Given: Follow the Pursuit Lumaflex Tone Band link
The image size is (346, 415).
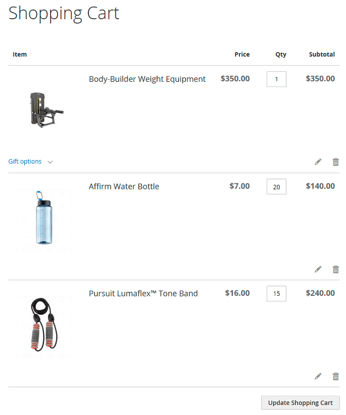Looking at the screenshot, I should [x=143, y=293].
